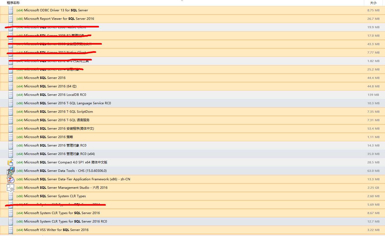Click icon of T-SQL 语言服务 row
Viewport: 385px width, 236px height.
pos(11,120)
